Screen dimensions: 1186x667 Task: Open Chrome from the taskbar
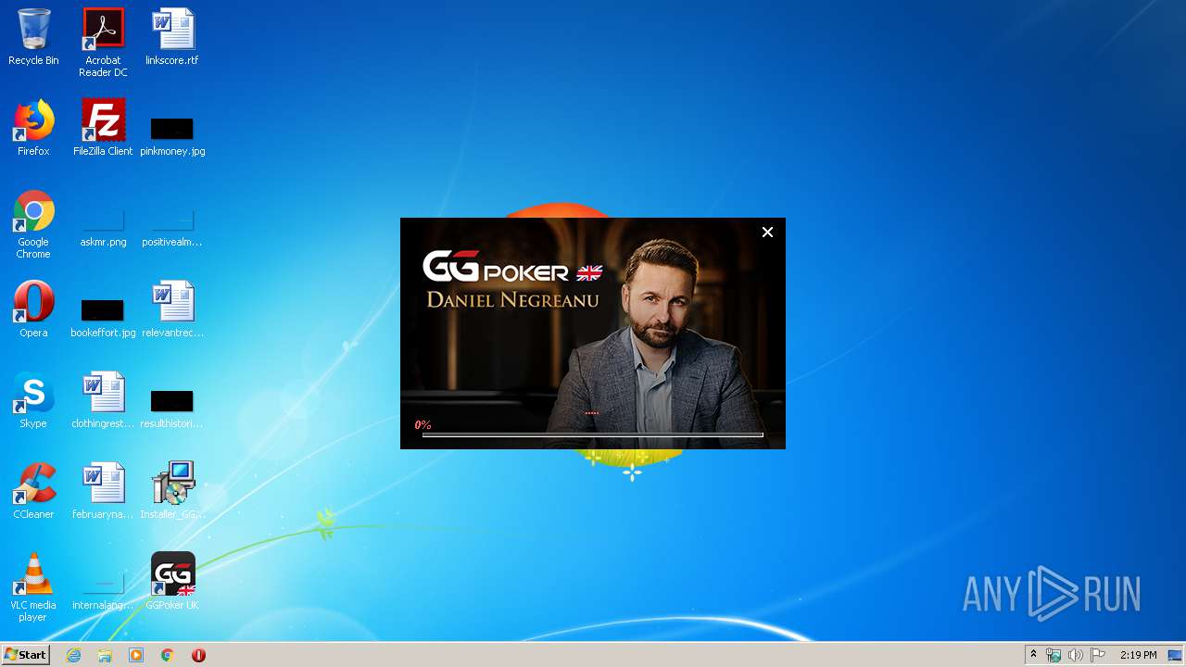pyautogui.click(x=167, y=655)
